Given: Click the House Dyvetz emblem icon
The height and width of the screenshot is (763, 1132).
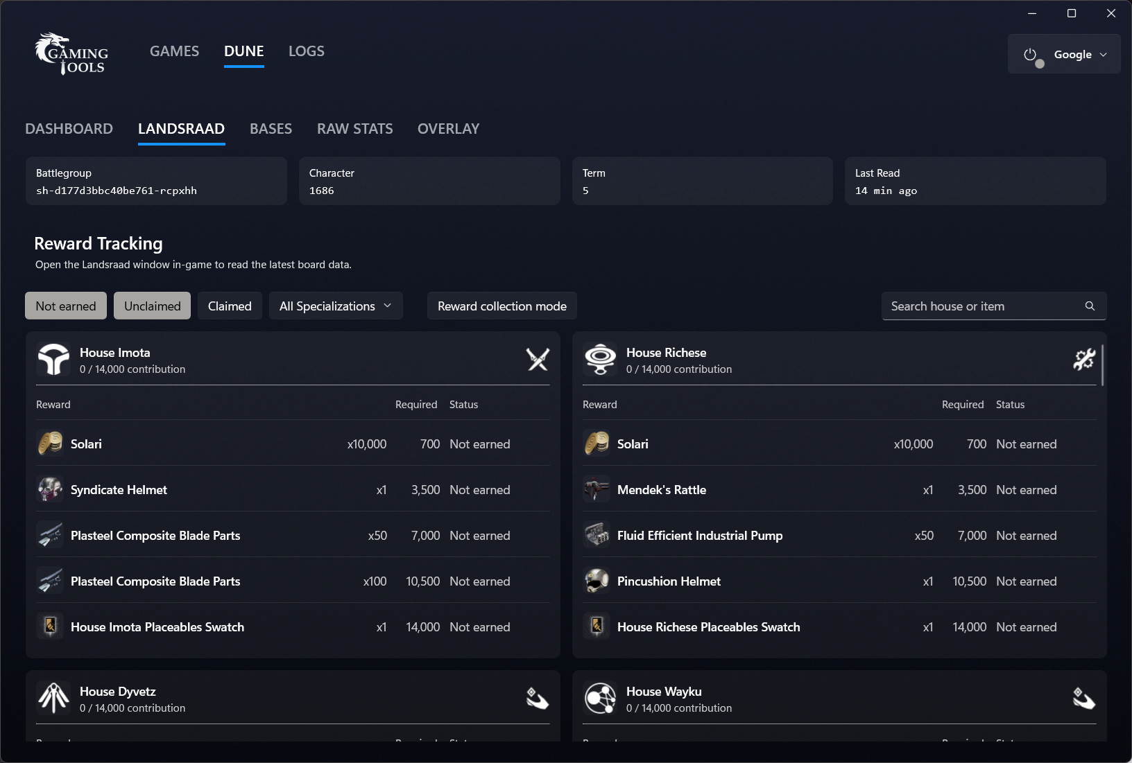Looking at the screenshot, I should point(53,699).
